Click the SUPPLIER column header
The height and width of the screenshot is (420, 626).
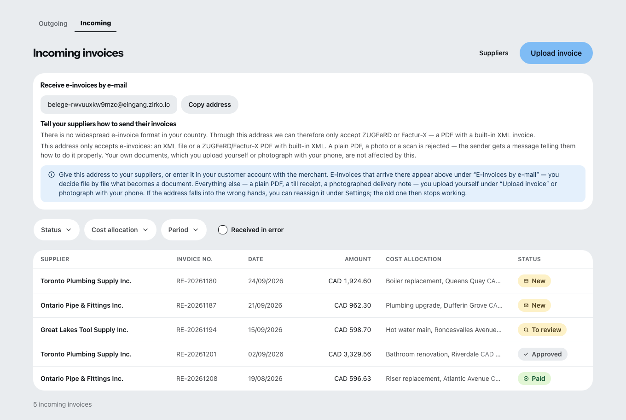click(55, 259)
